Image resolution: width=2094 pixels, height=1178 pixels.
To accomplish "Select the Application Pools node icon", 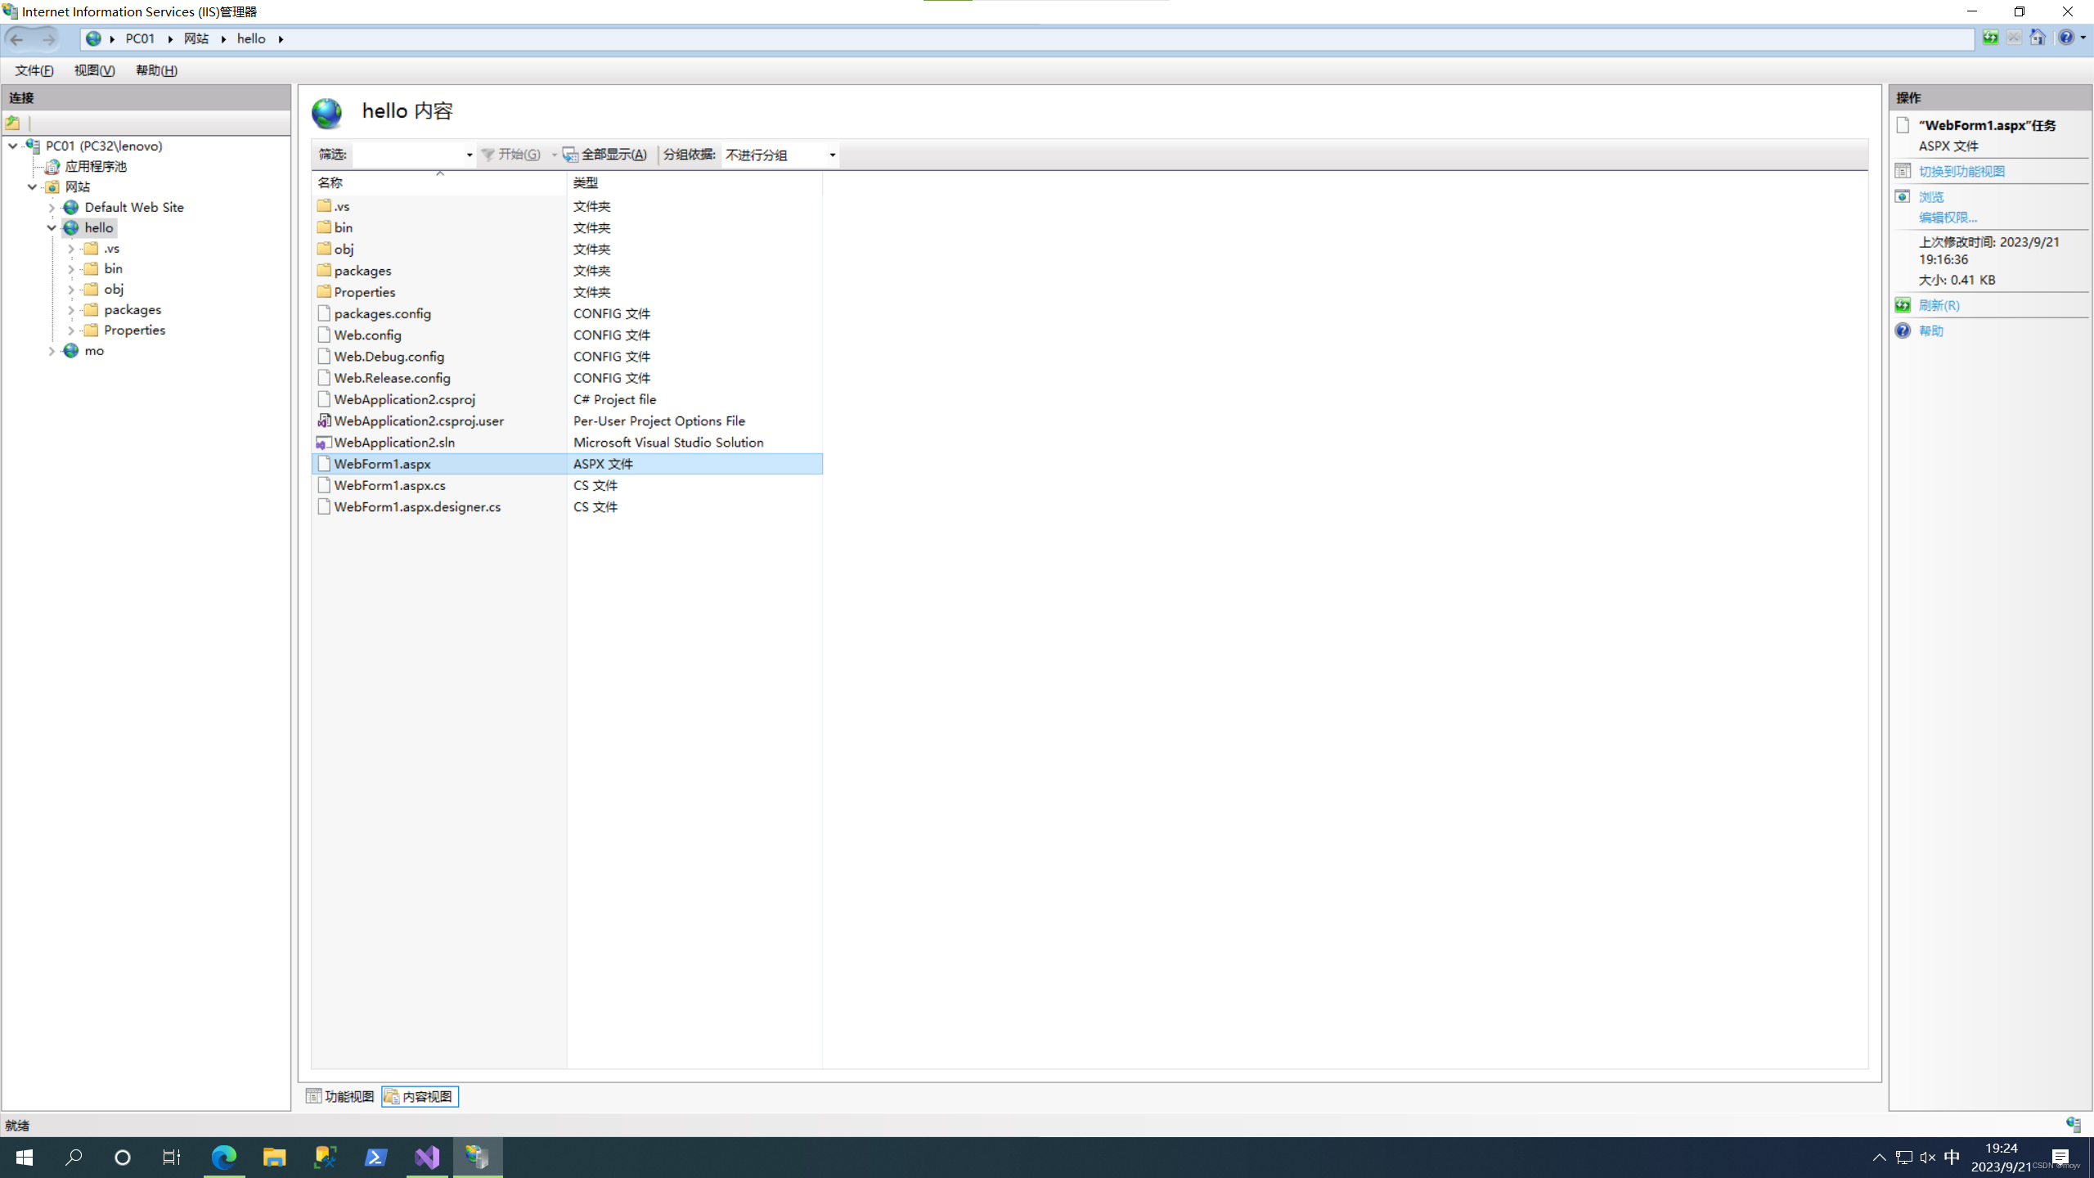I will click(x=52, y=167).
